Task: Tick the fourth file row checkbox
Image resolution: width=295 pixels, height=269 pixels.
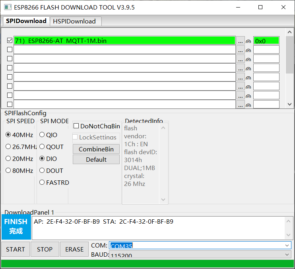Action: point(10,68)
